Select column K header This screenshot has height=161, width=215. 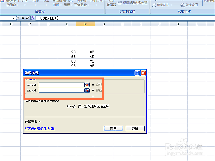[x=178, y=24]
